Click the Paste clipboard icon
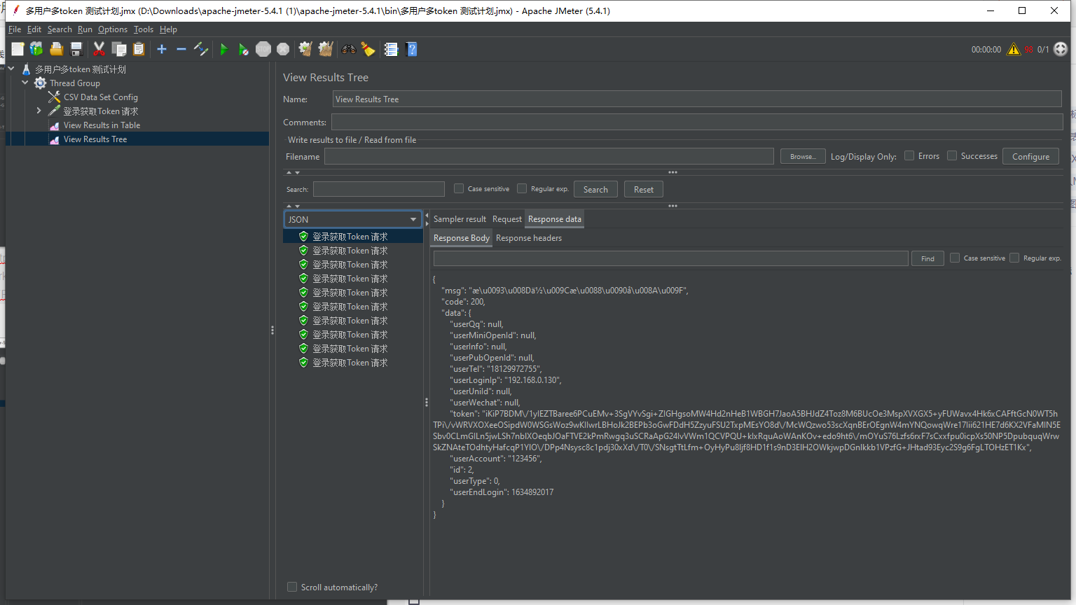The image size is (1076, 605). pos(139,49)
